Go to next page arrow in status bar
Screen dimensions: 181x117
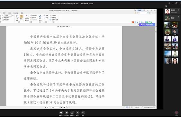[x=62, y=107]
